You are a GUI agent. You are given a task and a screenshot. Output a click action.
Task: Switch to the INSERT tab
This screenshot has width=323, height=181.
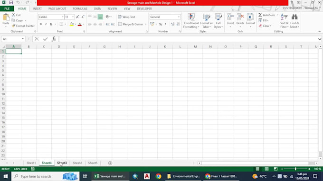[x=37, y=9]
